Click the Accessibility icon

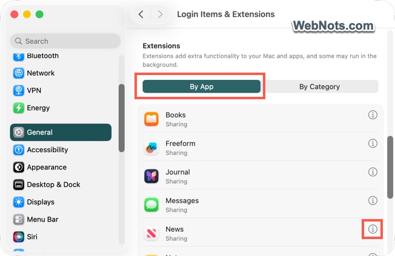18,149
